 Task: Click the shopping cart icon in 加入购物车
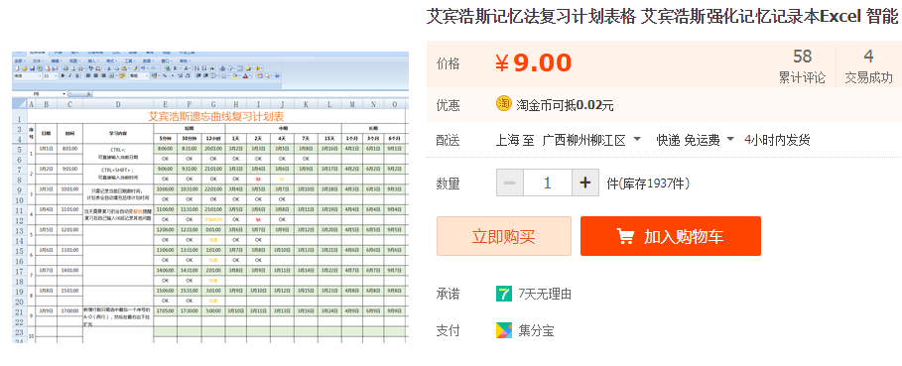(x=625, y=236)
